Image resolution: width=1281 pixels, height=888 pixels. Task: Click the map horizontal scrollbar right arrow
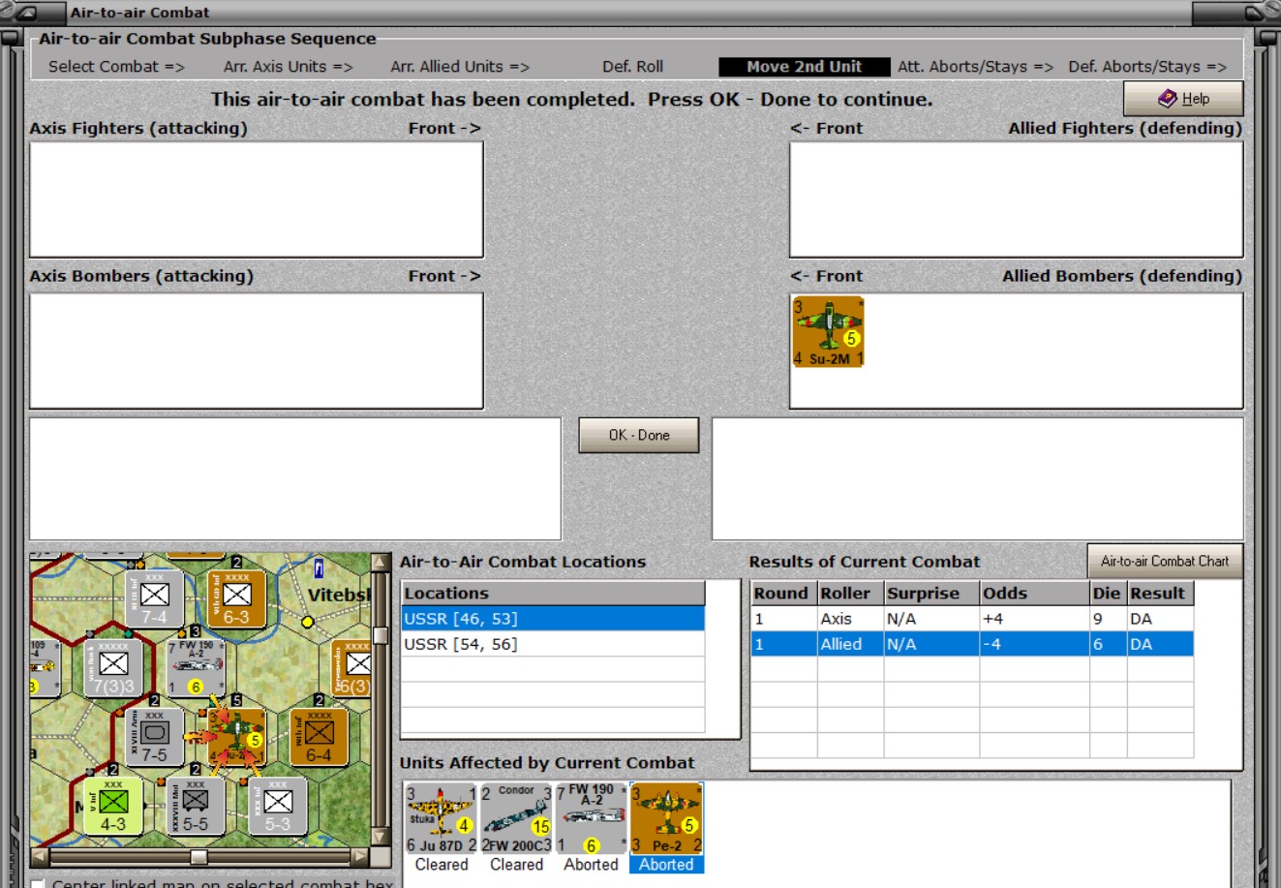click(359, 856)
